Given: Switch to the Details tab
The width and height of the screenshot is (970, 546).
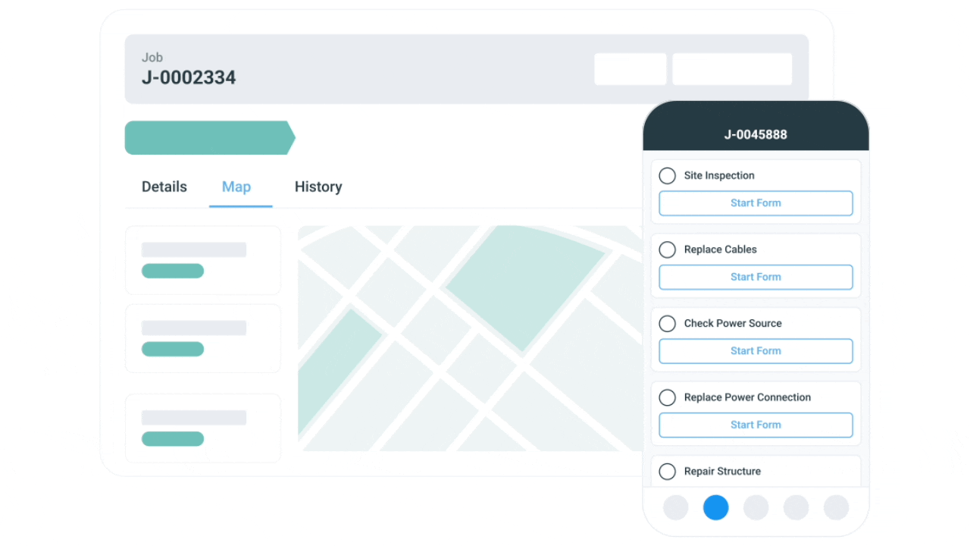Looking at the screenshot, I should tap(164, 187).
